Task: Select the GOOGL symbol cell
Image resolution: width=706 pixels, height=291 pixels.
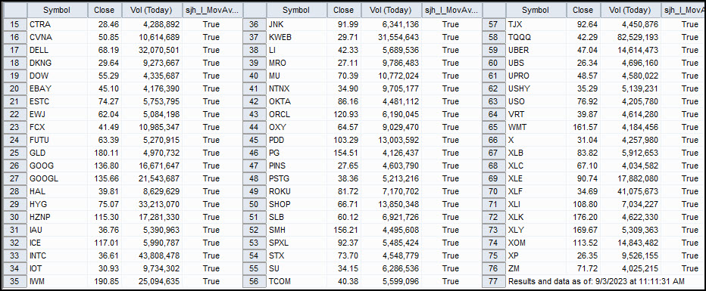Action: coord(57,178)
